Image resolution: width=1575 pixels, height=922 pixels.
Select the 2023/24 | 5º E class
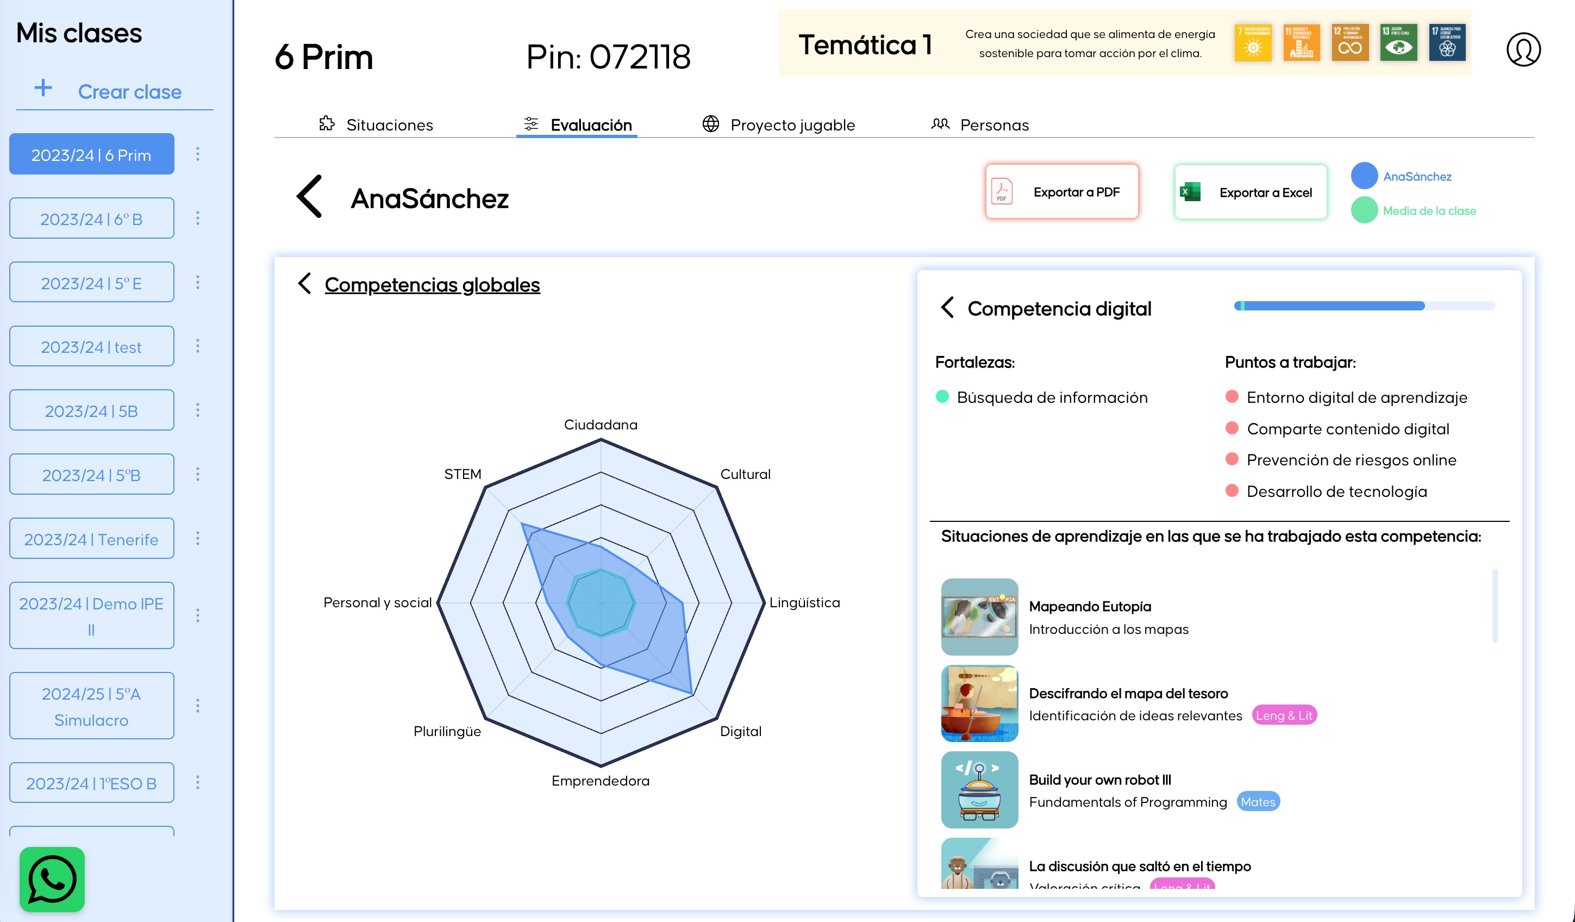91,283
